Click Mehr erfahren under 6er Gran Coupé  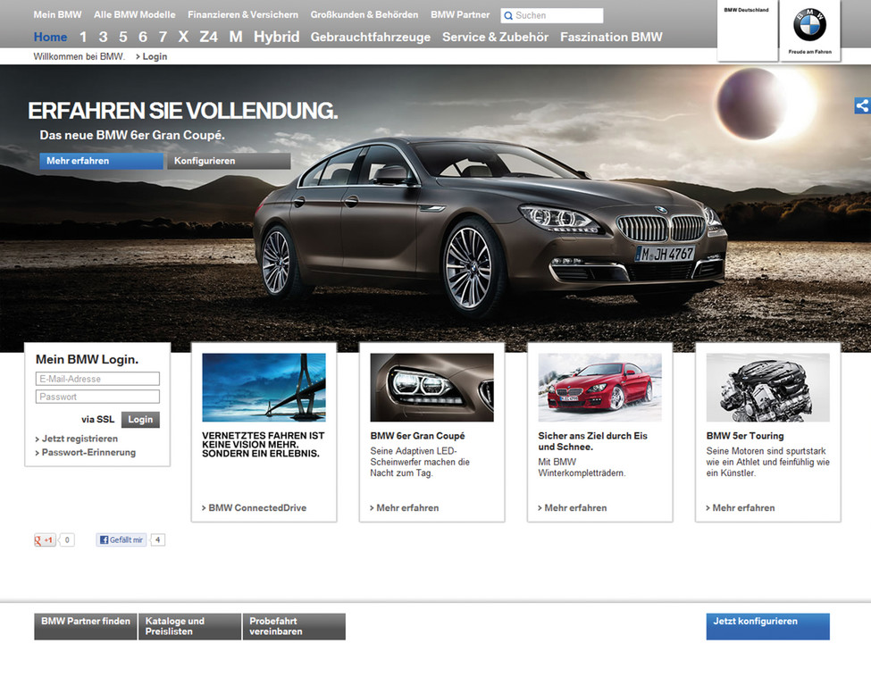click(405, 507)
